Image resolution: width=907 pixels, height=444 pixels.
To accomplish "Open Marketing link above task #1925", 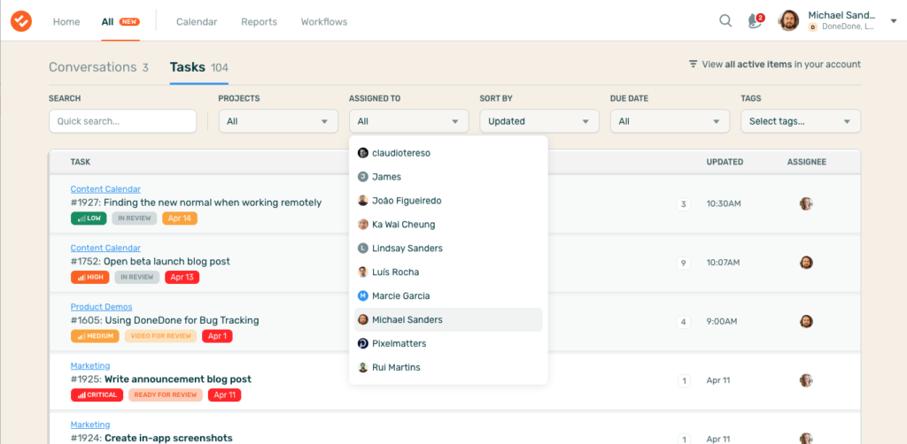I will click(90, 365).
